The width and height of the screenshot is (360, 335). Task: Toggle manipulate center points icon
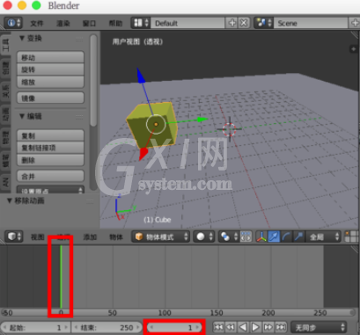point(246,237)
